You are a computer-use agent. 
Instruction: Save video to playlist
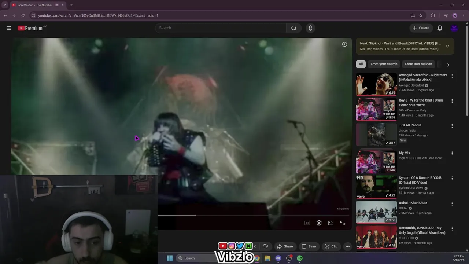click(x=309, y=246)
